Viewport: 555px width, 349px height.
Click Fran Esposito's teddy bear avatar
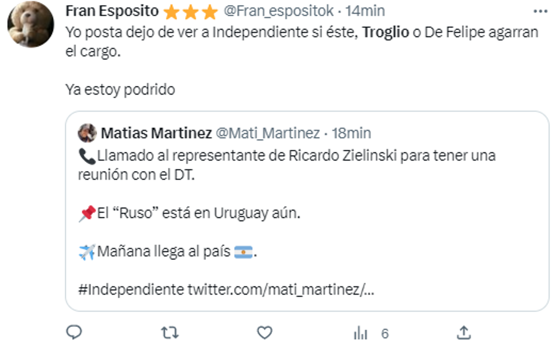point(31,24)
